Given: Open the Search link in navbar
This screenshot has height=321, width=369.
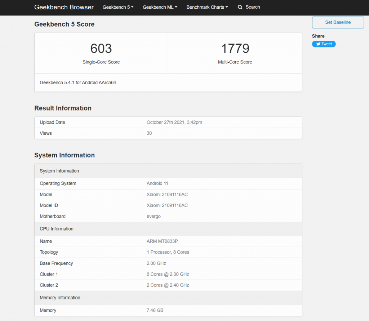Looking at the screenshot, I should 253,7.
